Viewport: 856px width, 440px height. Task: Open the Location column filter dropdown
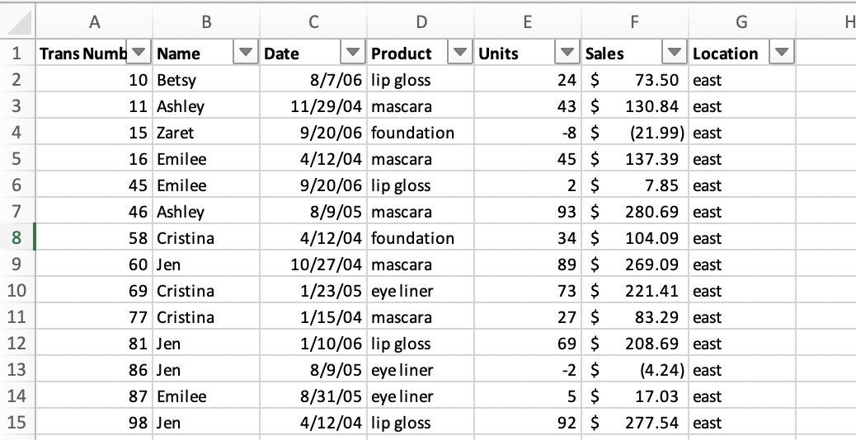781,54
